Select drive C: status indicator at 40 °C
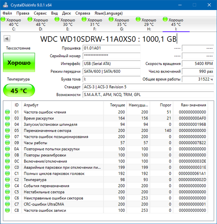Image resolution: width=217 pixels, height=224 pixels. click(11, 24)
